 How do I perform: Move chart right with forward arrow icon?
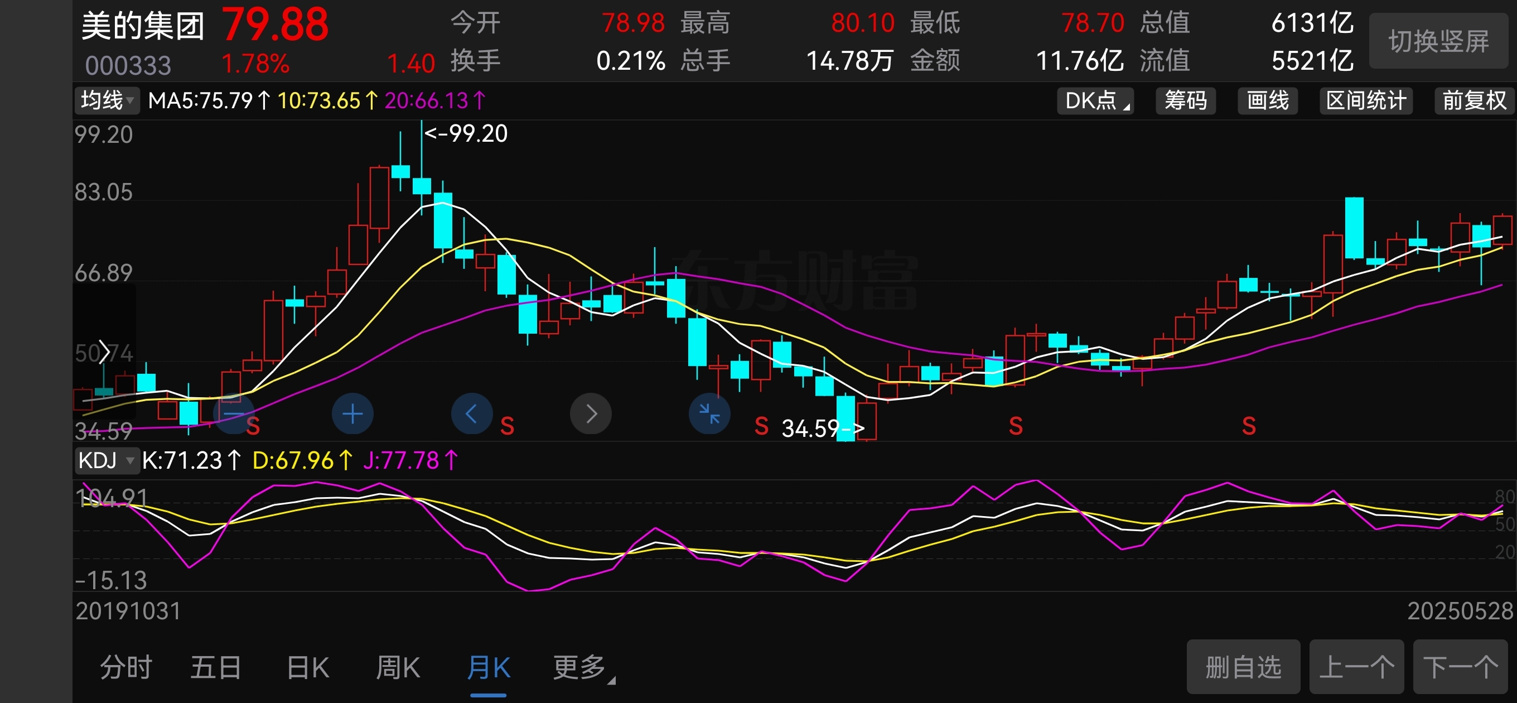click(591, 413)
